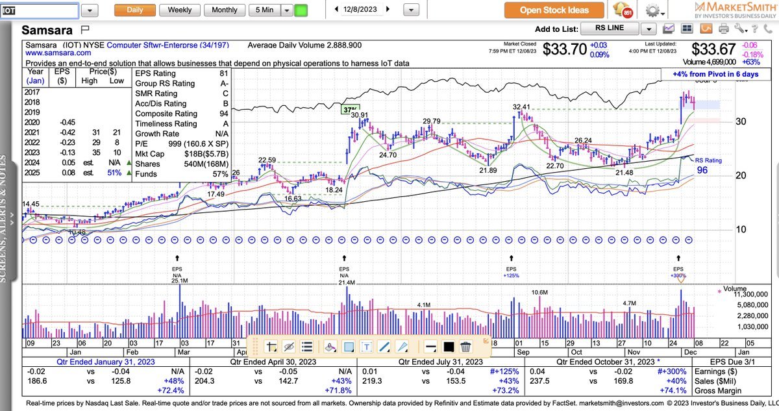Viewport: 779px width, 411px height.
Task: Open help via the question mark icon
Action: 754,29
